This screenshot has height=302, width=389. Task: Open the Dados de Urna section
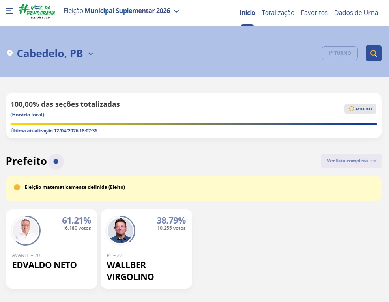point(356,13)
